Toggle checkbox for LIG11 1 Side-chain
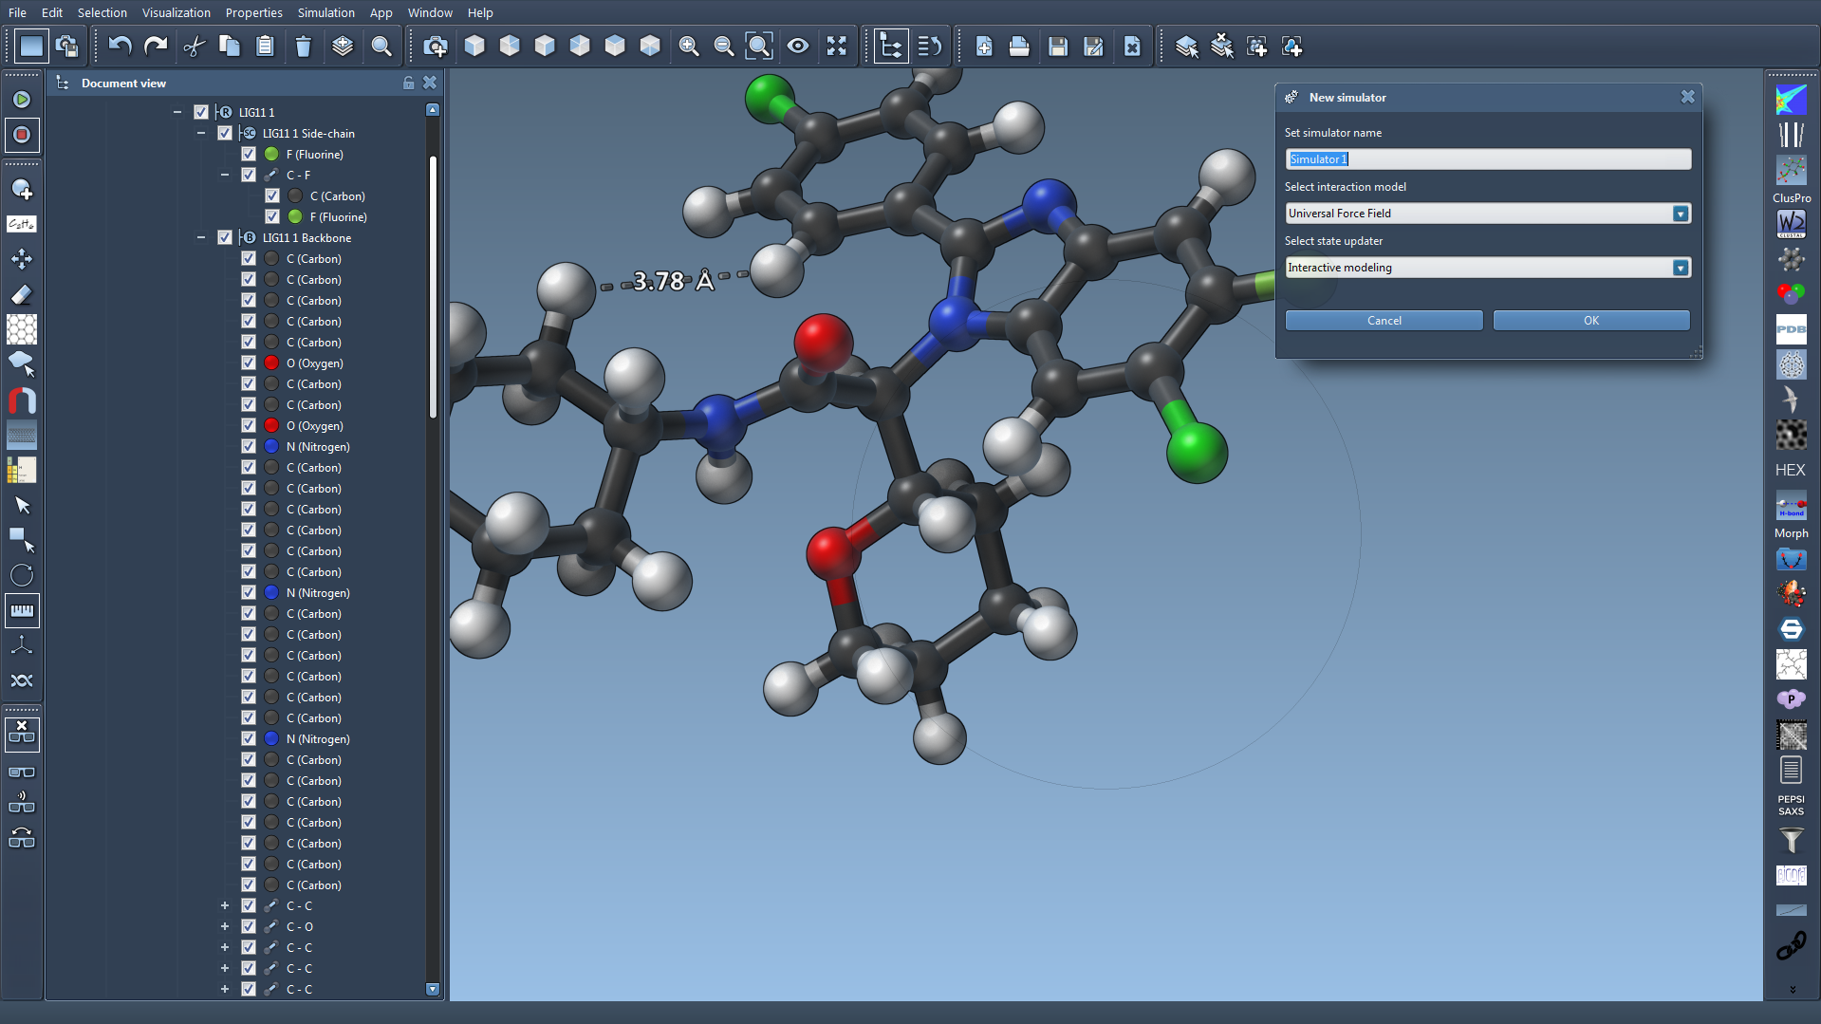1821x1024 pixels. click(225, 133)
